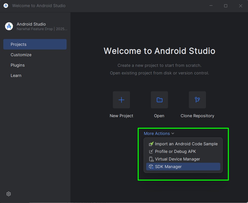Click the Android Studio title bar icon

[6, 6]
